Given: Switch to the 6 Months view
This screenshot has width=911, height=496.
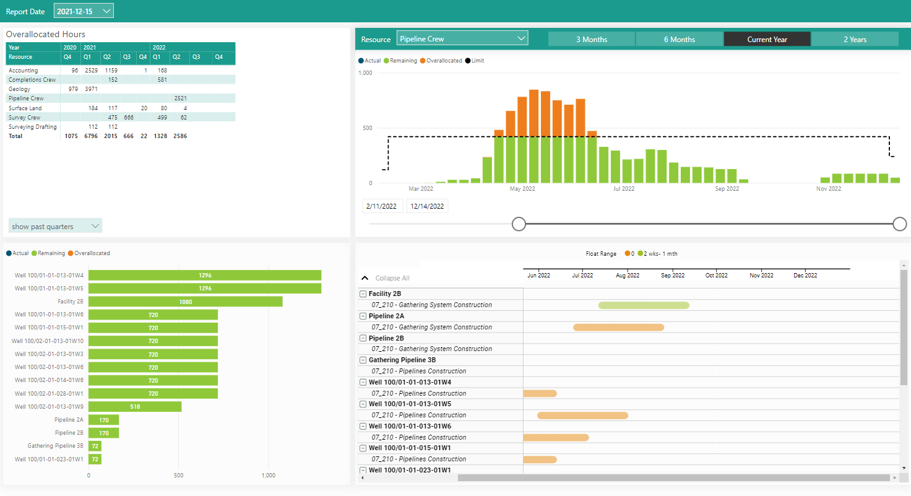Looking at the screenshot, I should click(679, 39).
